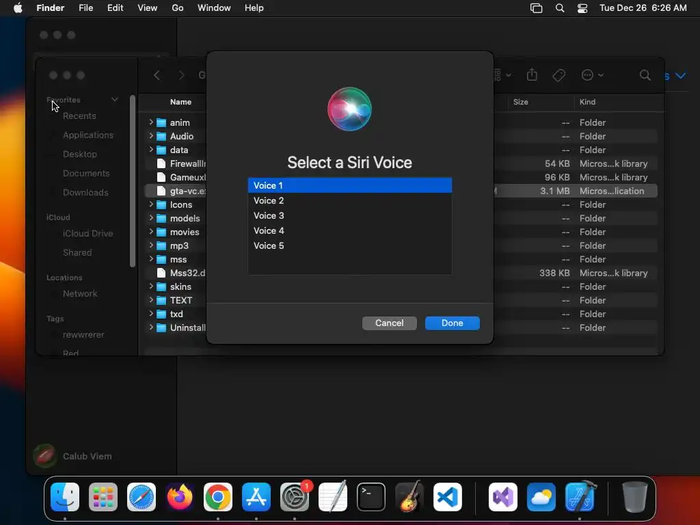Image resolution: width=700 pixels, height=525 pixels.
Task: Select Voice 2 in the list
Action: [350, 200]
